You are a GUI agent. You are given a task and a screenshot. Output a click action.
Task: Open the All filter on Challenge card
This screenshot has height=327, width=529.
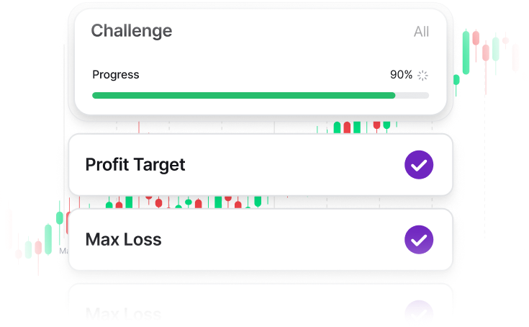pos(421,32)
